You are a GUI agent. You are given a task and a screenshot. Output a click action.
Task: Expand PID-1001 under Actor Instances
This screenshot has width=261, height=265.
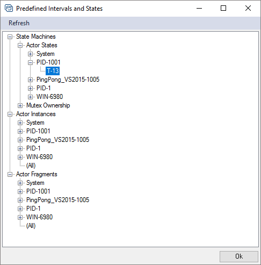tap(20, 131)
